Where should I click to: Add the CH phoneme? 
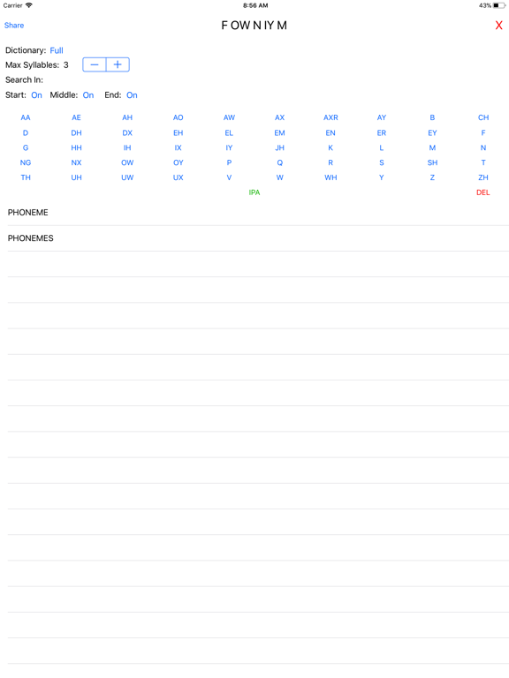pos(483,117)
